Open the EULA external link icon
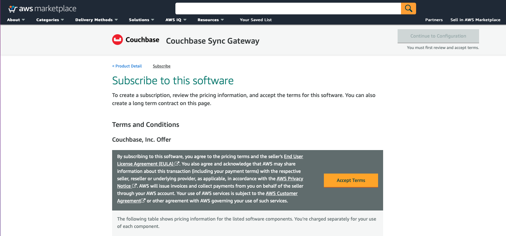The image size is (506, 236). (176, 163)
